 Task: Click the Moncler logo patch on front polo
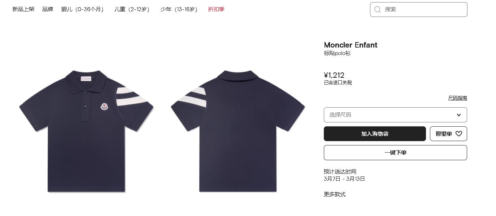click(x=104, y=106)
